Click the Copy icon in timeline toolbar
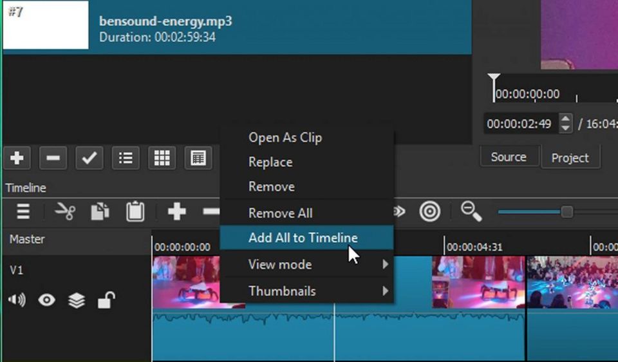The width and height of the screenshot is (618, 362). pyautogui.click(x=100, y=211)
